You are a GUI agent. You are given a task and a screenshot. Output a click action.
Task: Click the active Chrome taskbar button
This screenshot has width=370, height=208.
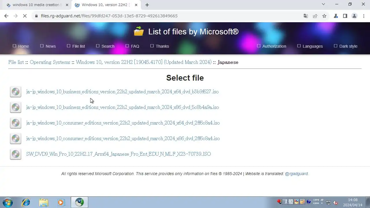pyautogui.click(x=79, y=202)
